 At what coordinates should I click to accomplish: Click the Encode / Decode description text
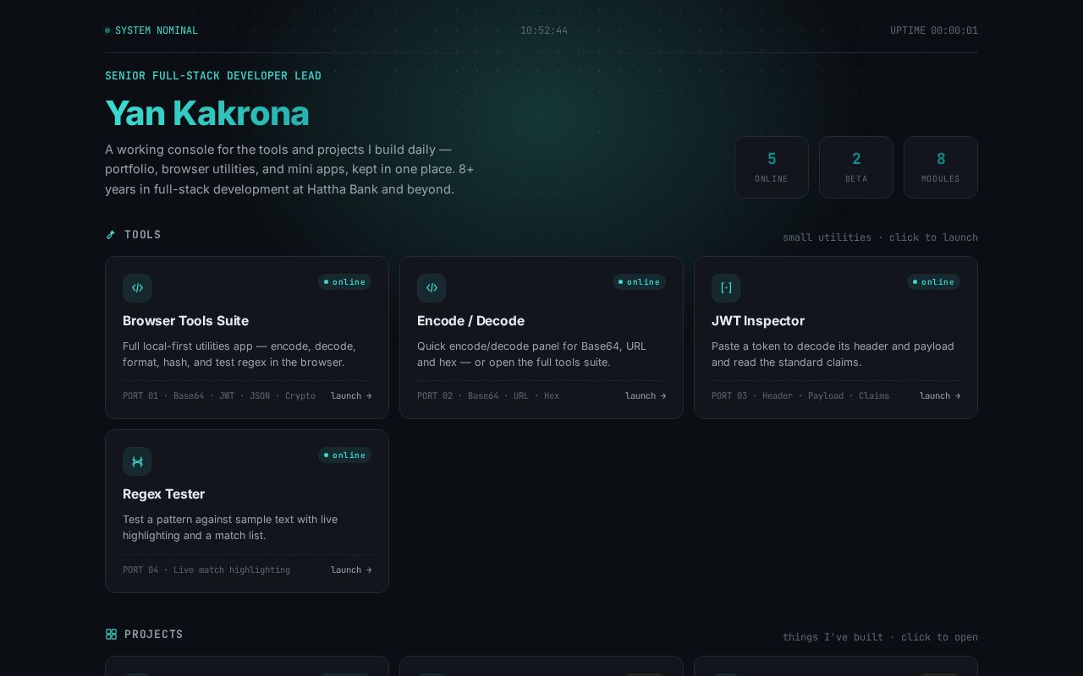532,354
